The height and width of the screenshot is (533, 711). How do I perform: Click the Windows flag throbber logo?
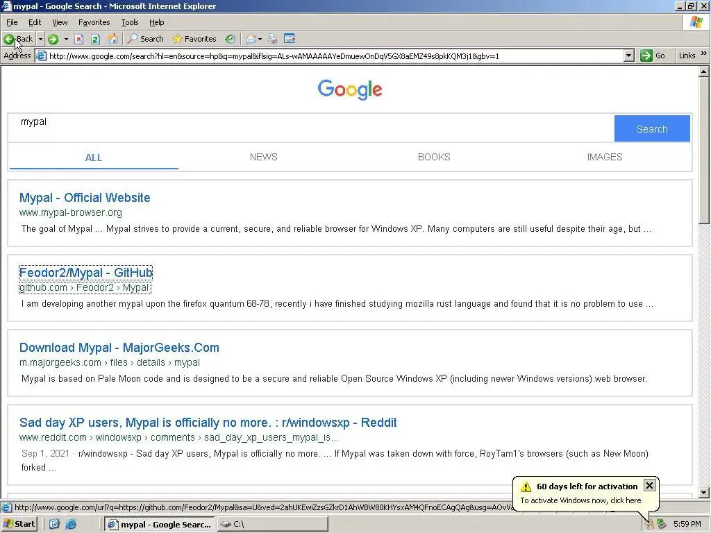tap(696, 22)
